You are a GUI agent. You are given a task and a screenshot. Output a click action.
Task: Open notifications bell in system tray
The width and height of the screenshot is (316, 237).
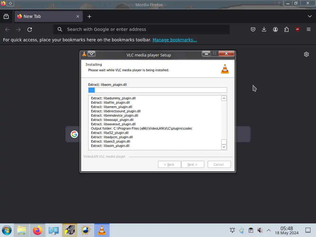coord(232,230)
